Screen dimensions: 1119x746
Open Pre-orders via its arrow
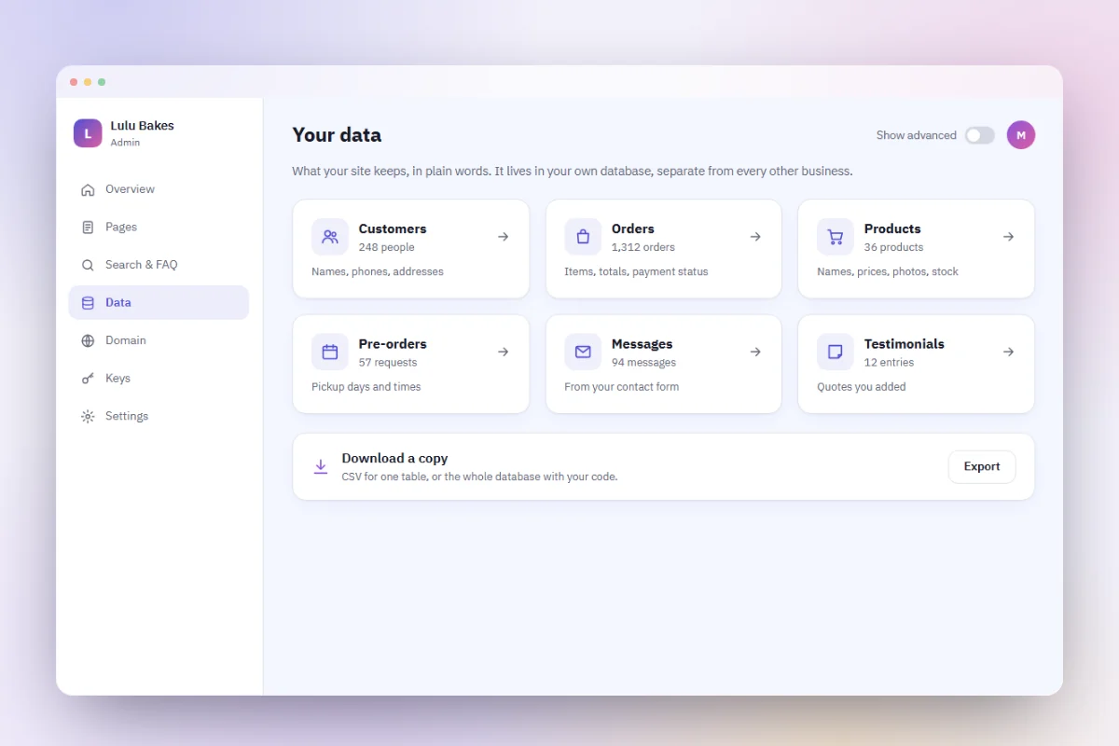point(503,352)
